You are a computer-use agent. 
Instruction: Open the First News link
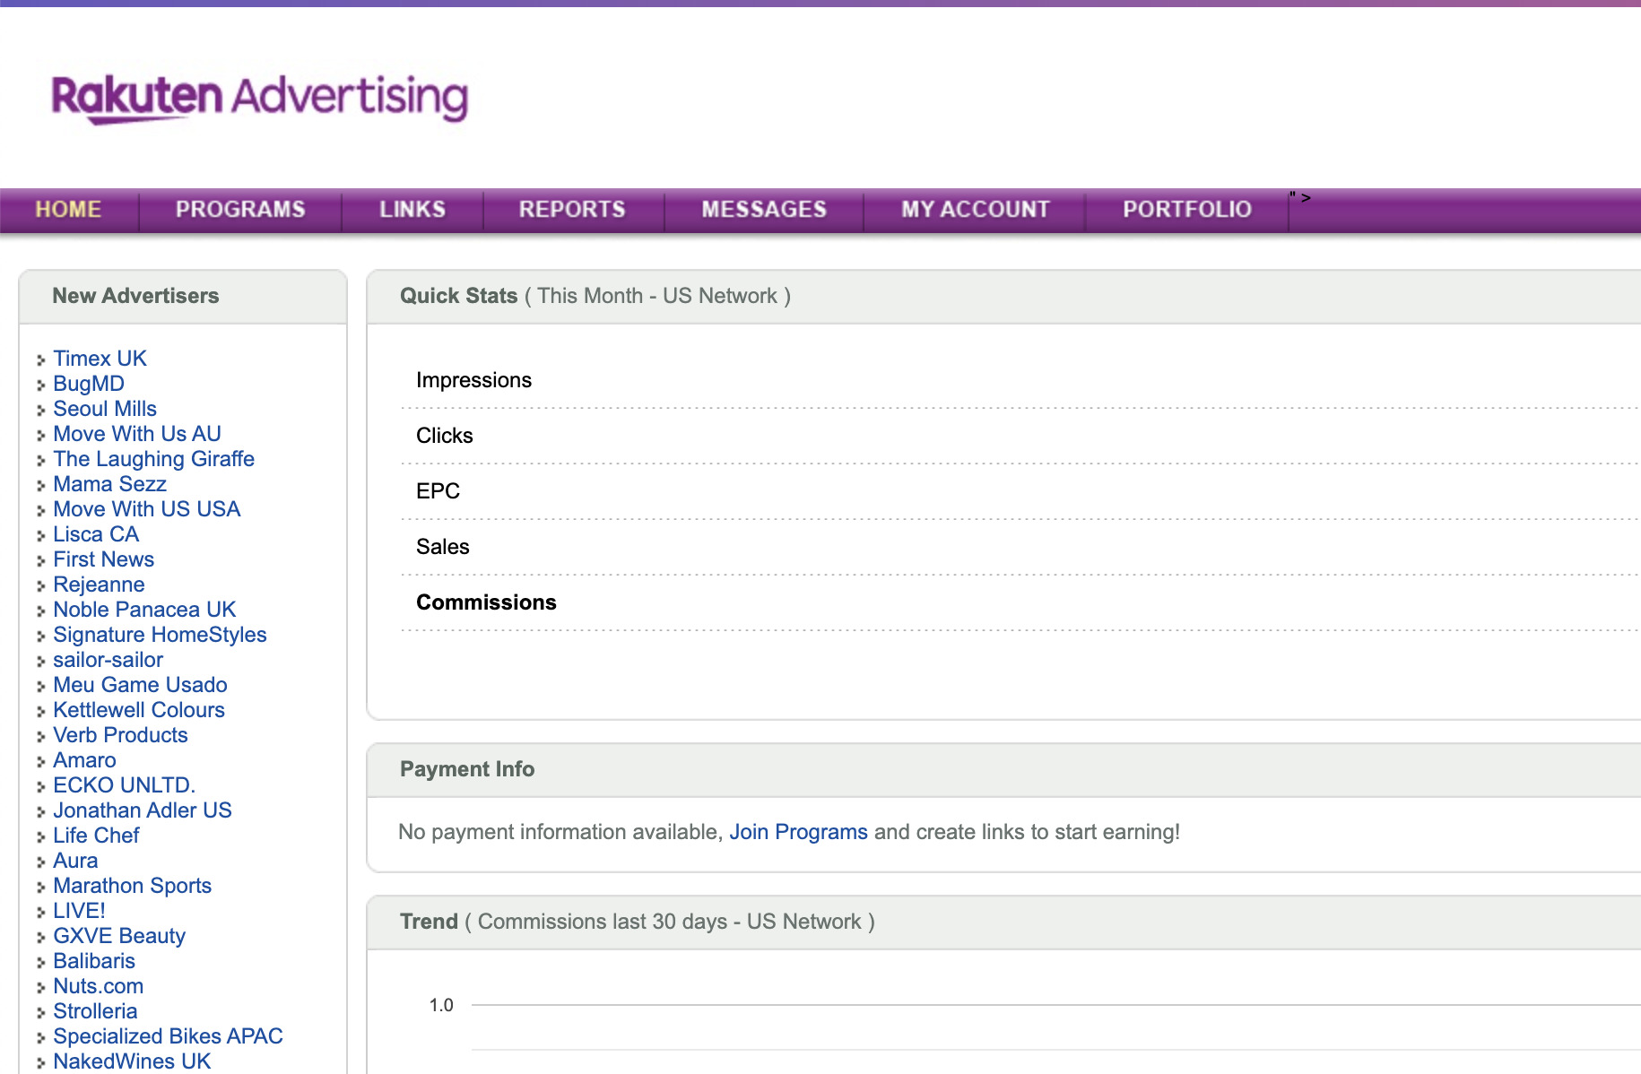pyautogui.click(x=103, y=559)
